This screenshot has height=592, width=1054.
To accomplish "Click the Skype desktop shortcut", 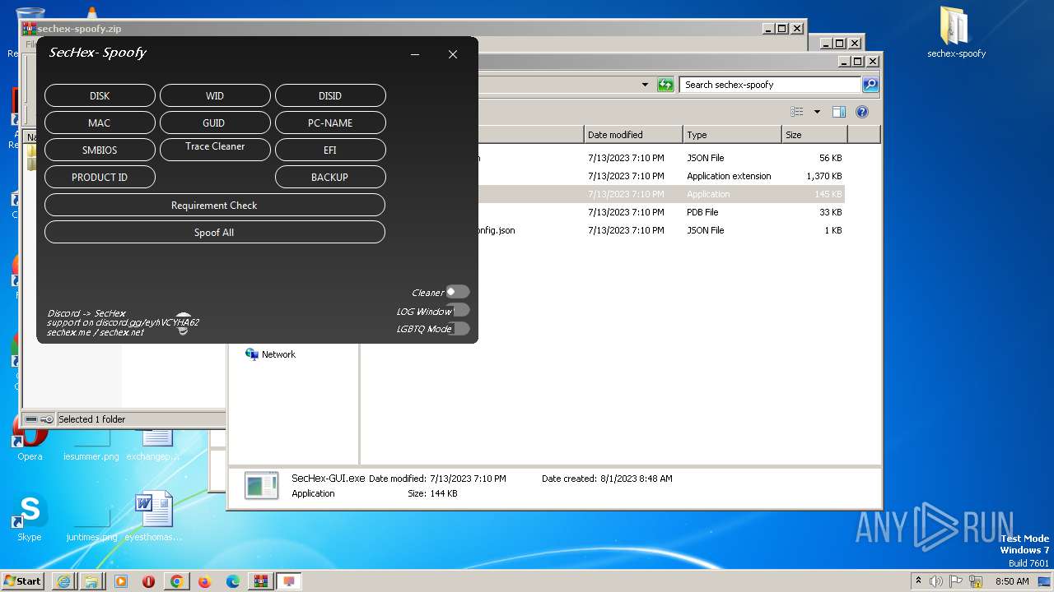I will [x=30, y=518].
